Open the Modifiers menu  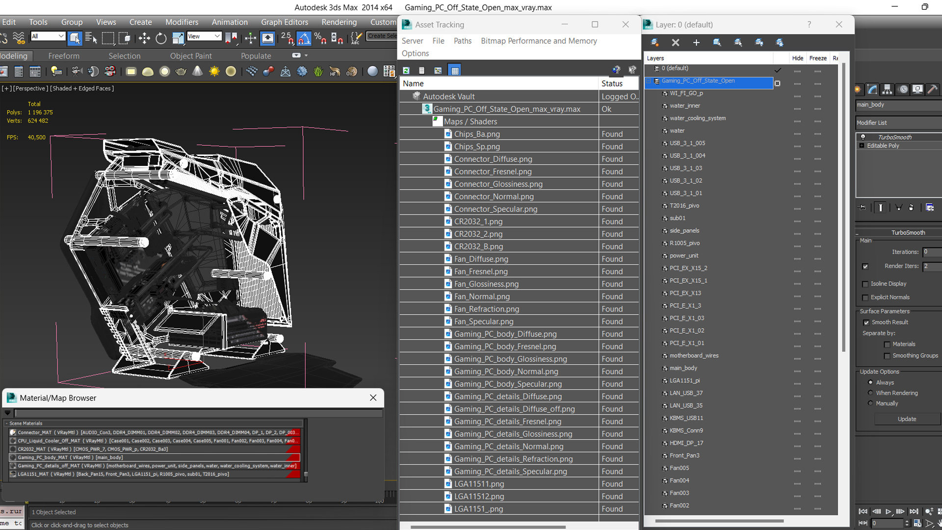[182, 22]
